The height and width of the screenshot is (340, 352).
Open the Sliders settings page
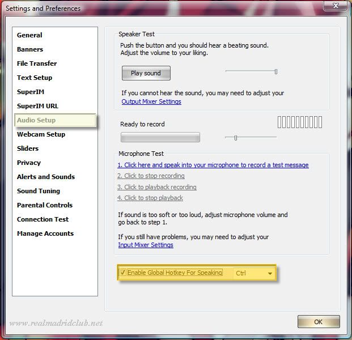coord(28,148)
